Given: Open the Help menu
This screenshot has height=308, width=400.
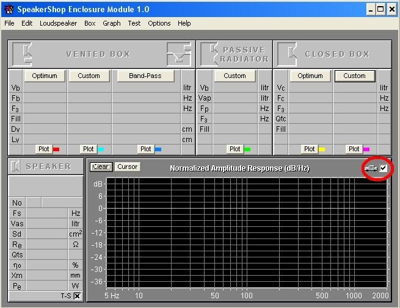Looking at the screenshot, I should coord(184,23).
